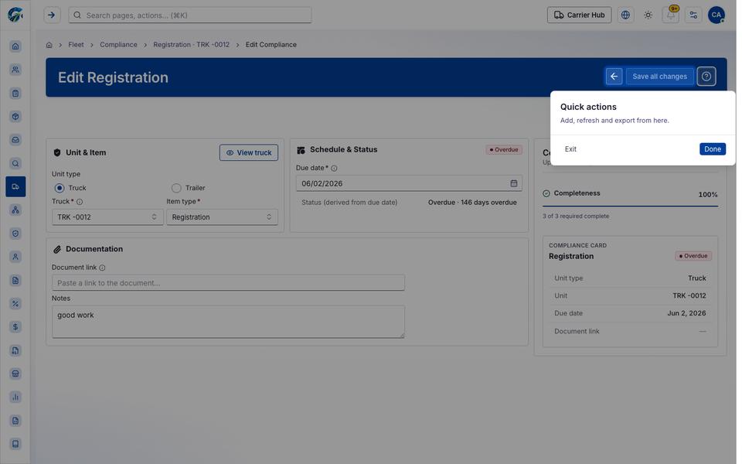742x464 pixels.
Task: Open the Due date calendar picker icon
Action: pos(513,183)
